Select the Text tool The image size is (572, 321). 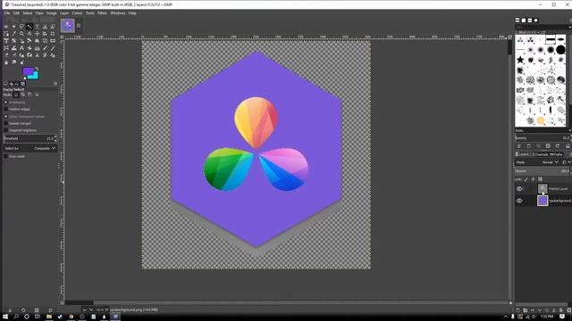[21, 47]
